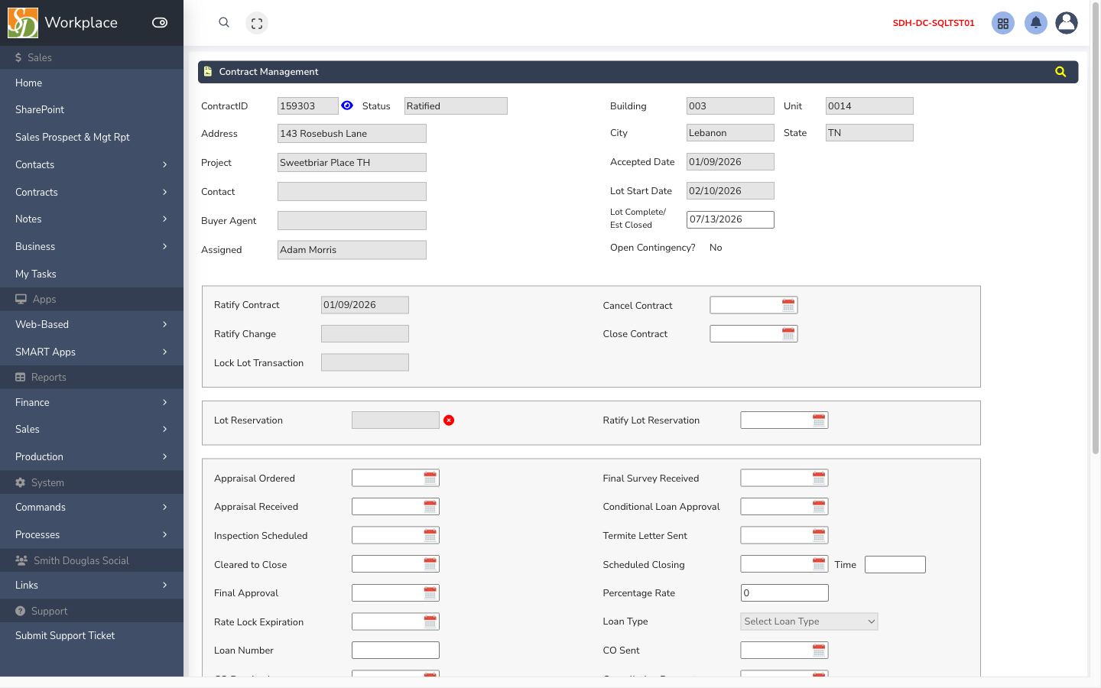1101x688 pixels.
Task: Clear Lot Reservation with red X icon
Action: (x=449, y=420)
